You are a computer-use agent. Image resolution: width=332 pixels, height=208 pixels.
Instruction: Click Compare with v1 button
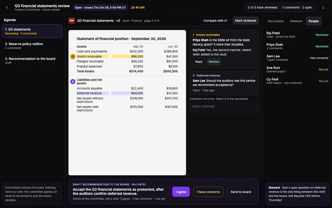(x=215, y=21)
